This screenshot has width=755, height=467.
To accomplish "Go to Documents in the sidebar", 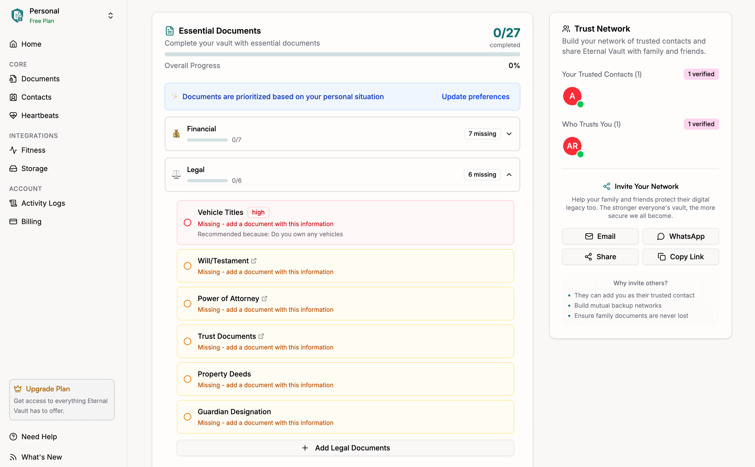I will pos(40,79).
